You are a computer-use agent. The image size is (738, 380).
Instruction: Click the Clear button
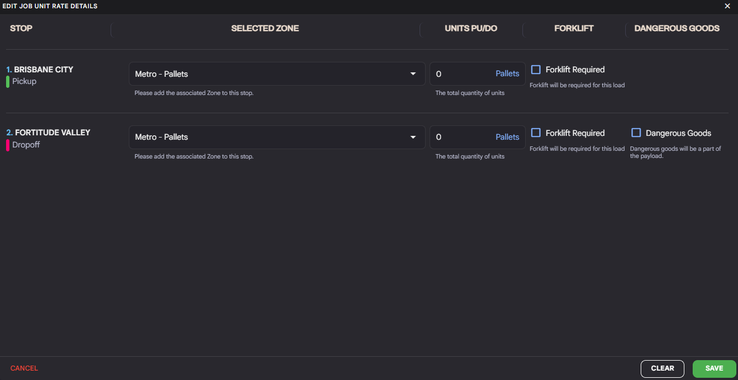point(662,368)
